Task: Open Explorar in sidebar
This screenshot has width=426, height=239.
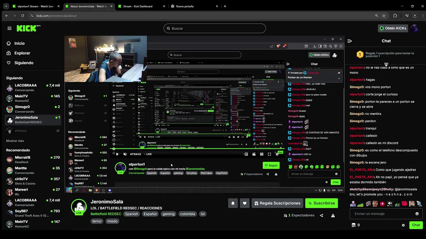Action: click(18, 53)
